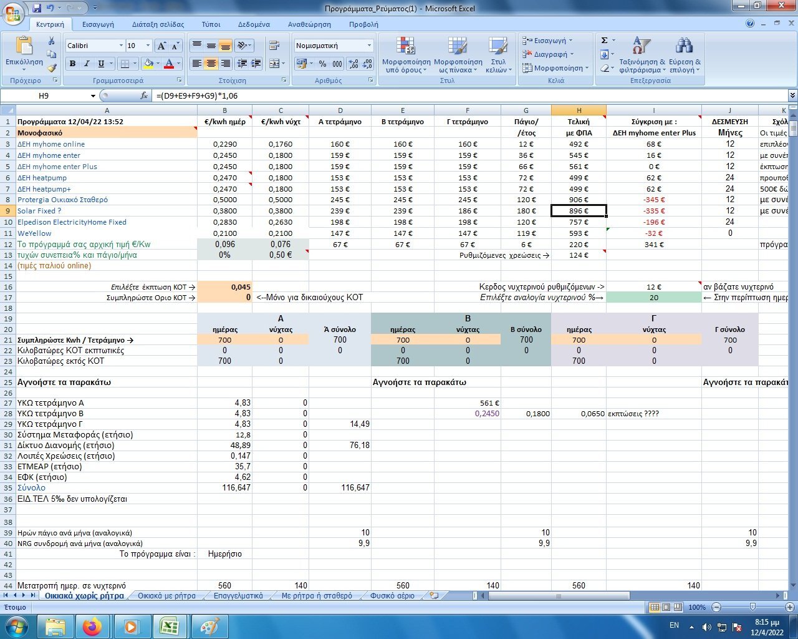The height and width of the screenshot is (639, 798).
Task: Align text right
Action: pyautogui.click(x=226, y=64)
